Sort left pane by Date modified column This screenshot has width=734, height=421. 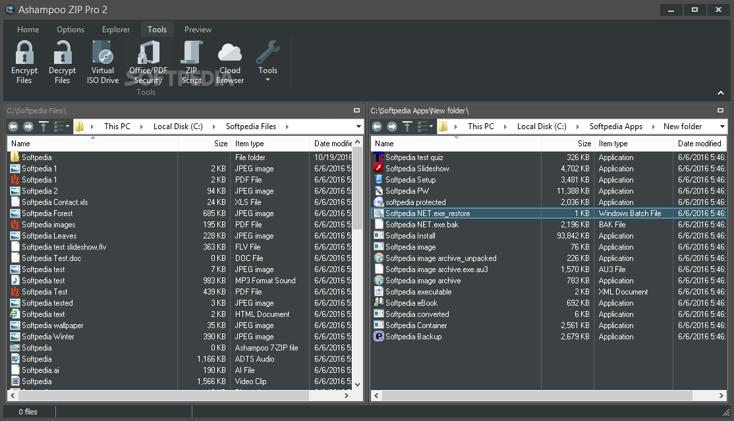(x=331, y=144)
